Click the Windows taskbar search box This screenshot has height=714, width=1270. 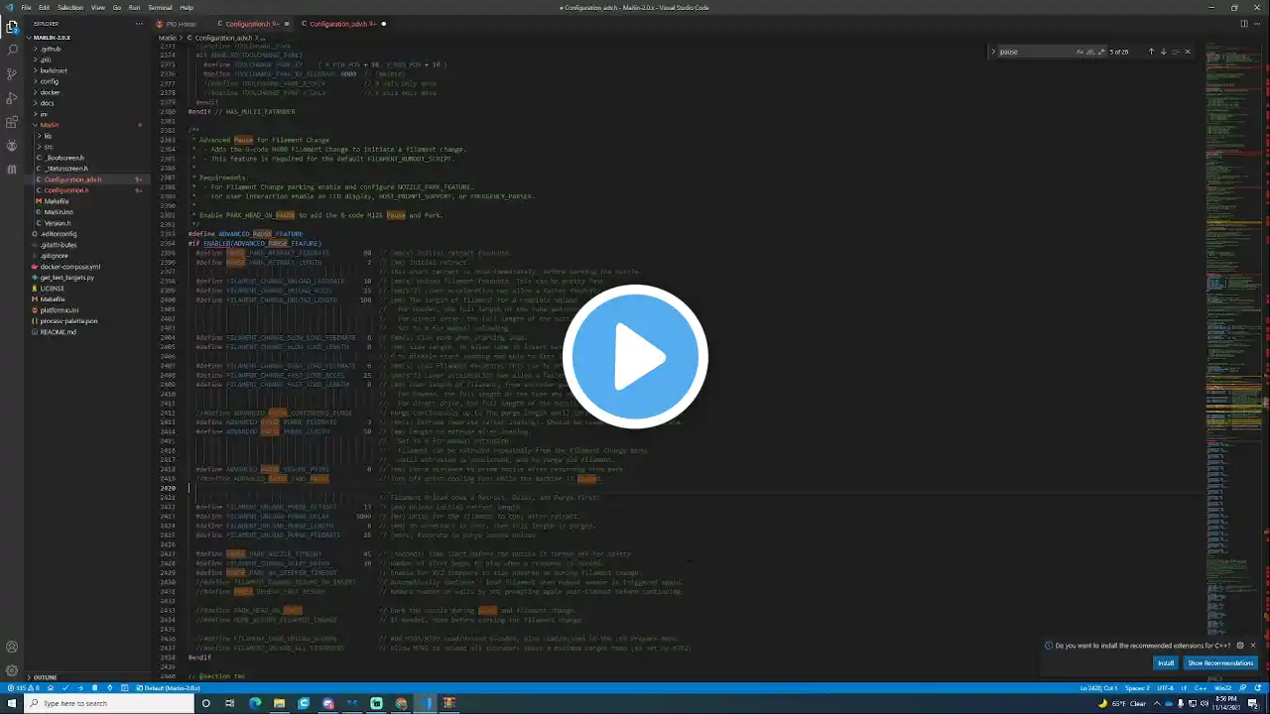pos(109,703)
